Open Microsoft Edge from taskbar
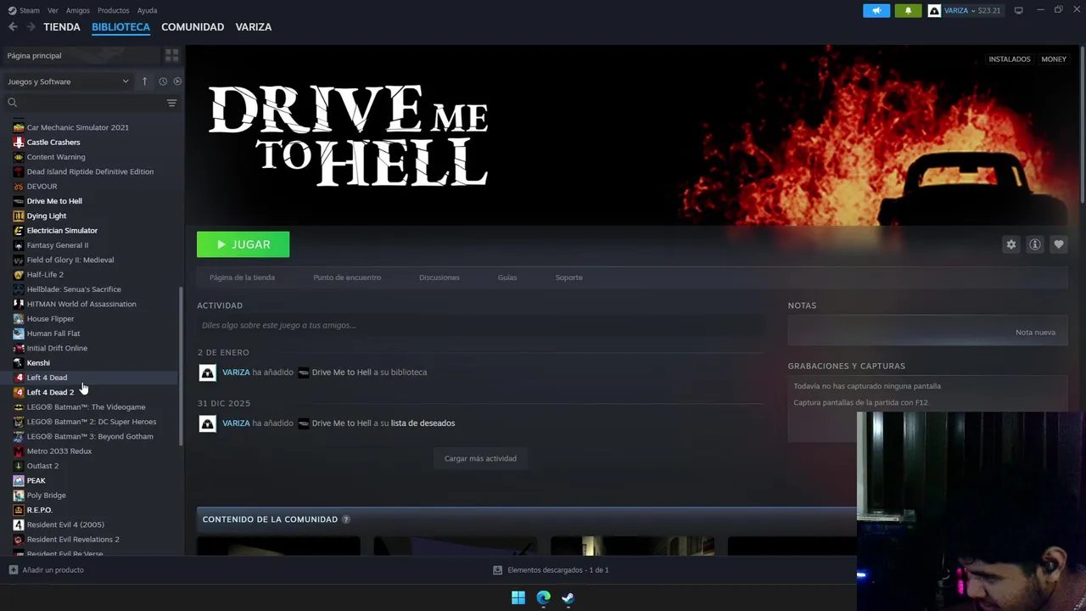Viewport: 1086px width, 611px height. [x=543, y=597]
